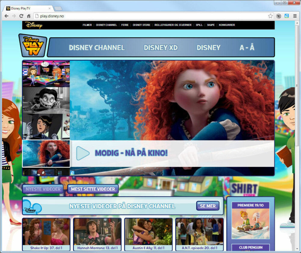Screen dimensions: 301x253
Task: Select the A - Å navigation tab
Action: coord(247,48)
